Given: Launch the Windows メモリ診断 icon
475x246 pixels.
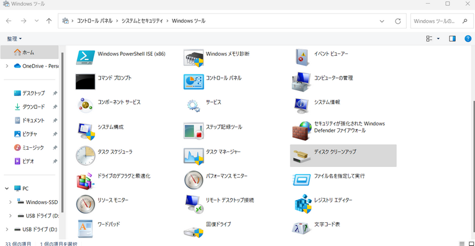Looking at the screenshot, I should tap(194, 58).
